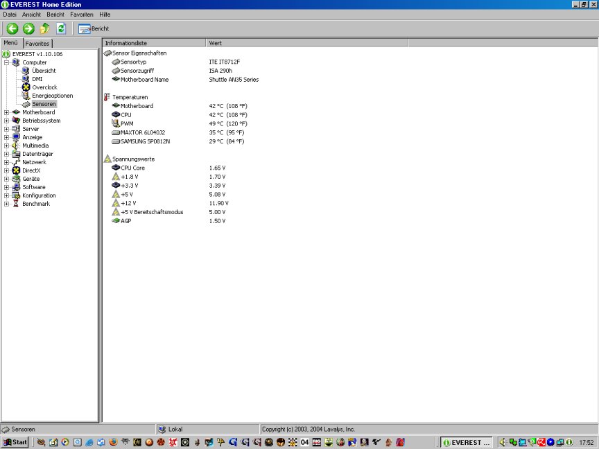
Task: Click the Up one level toolbar icon
Action: click(x=44, y=28)
